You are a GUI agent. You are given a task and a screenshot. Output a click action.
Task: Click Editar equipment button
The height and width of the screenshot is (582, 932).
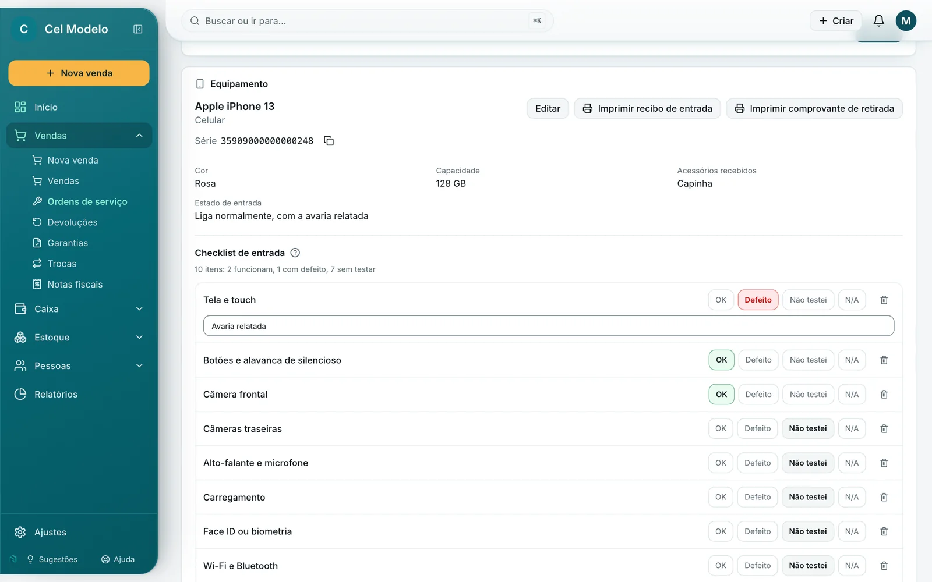tap(548, 109)
